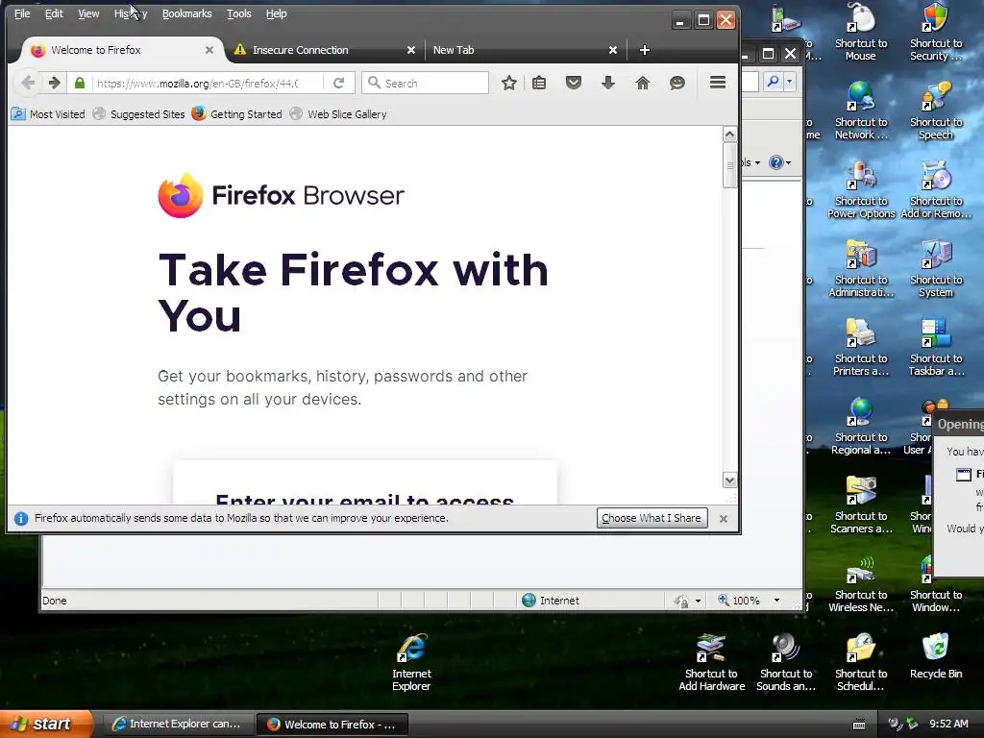This screenshot has height=738, width=984.
Task: Open Shortcut to Administrative Tools icon
Action: pyautogui.click(x=861, y=268)
